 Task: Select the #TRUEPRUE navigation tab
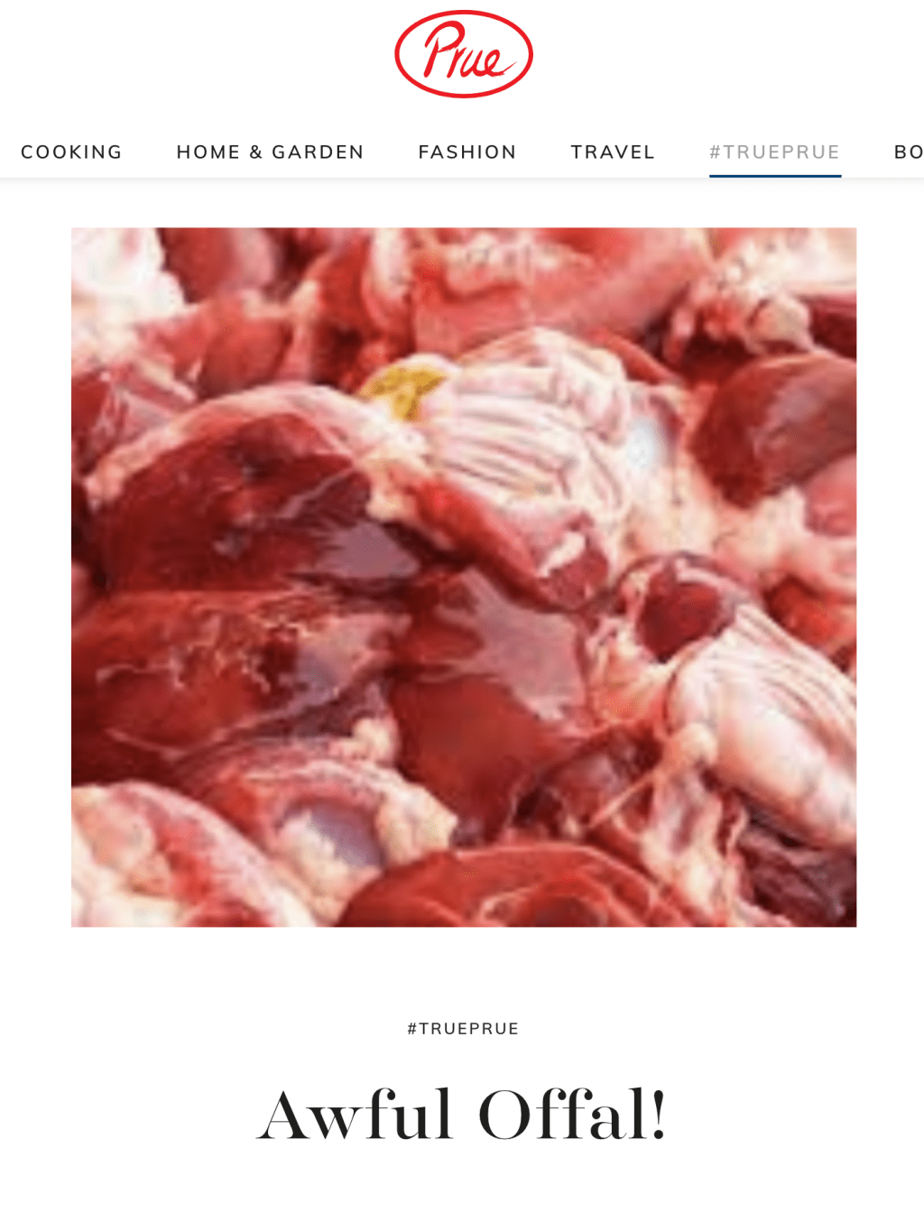[775, 152]
